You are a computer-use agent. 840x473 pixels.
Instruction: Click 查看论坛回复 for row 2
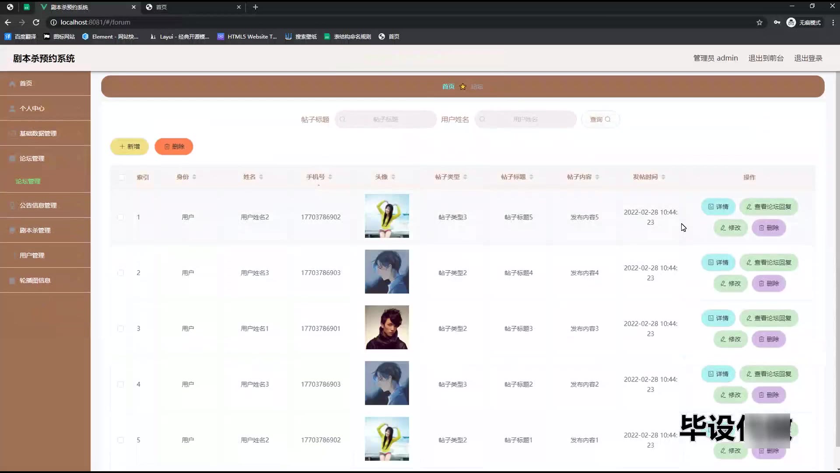769,262
